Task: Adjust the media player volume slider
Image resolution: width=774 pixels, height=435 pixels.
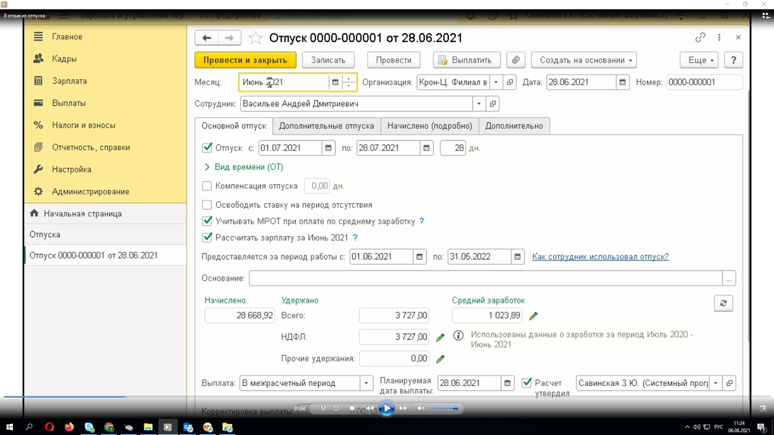Action: 444,408
